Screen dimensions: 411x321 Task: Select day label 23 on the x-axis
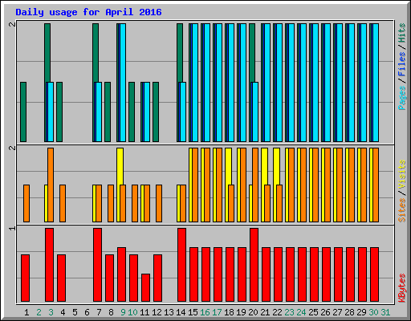click(x=289, y=312)
